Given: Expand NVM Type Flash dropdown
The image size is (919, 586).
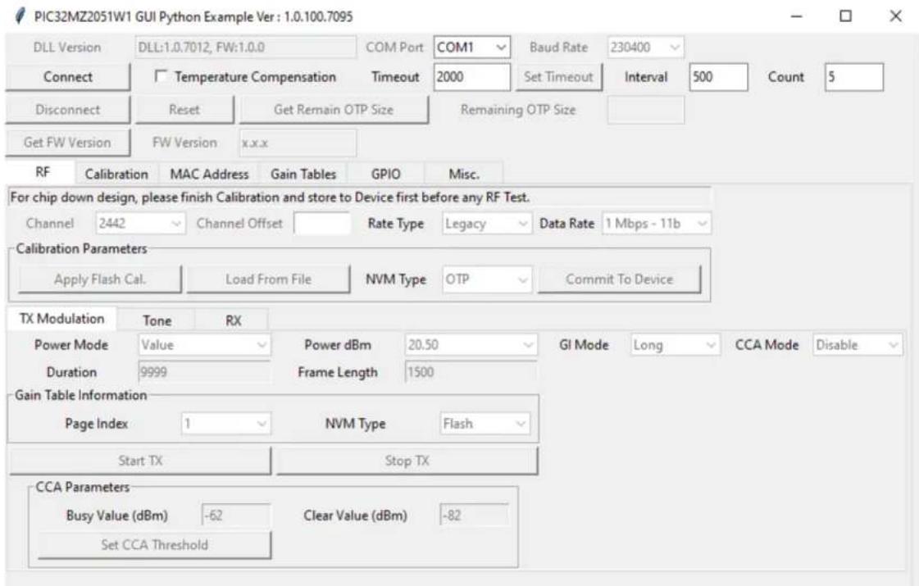Looking at the screenshot, I should 485,424.
